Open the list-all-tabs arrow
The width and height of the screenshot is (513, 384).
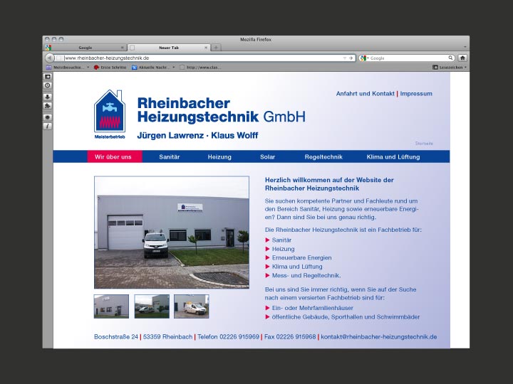(465, 48)
